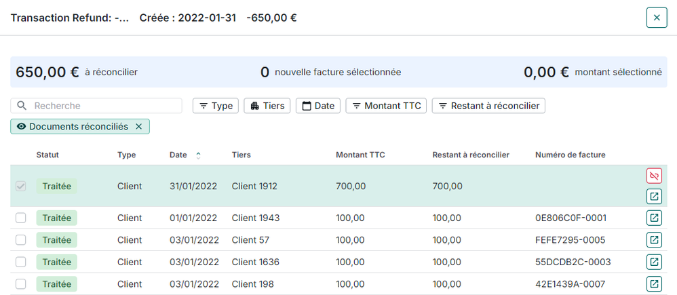Image resolution: width=677 pixels, height=295 pixels.
Task: Open invoice 0E806C0F-0001 external link icon
Action: (654, 218)
